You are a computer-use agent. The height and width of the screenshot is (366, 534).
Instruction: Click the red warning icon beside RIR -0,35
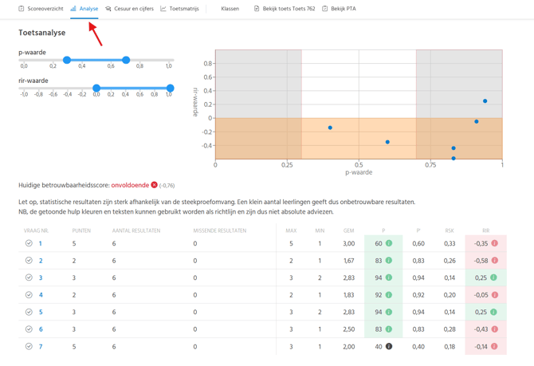pos(494,243)
